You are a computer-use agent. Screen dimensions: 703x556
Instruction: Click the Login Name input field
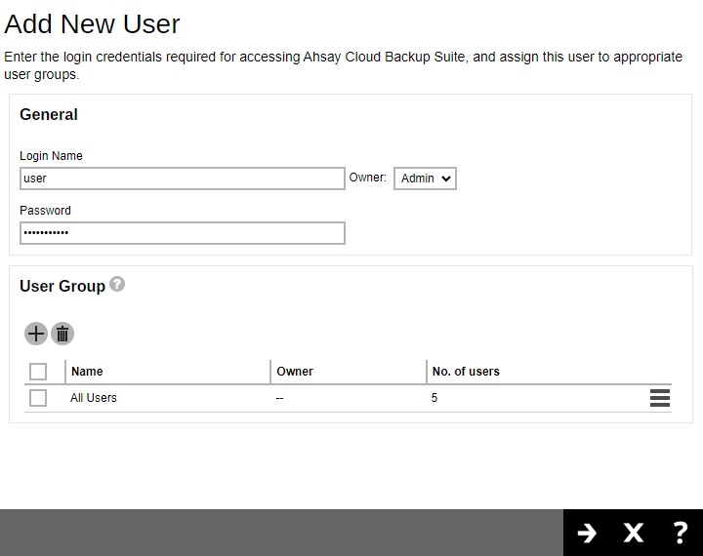click(x=182, y=179)
